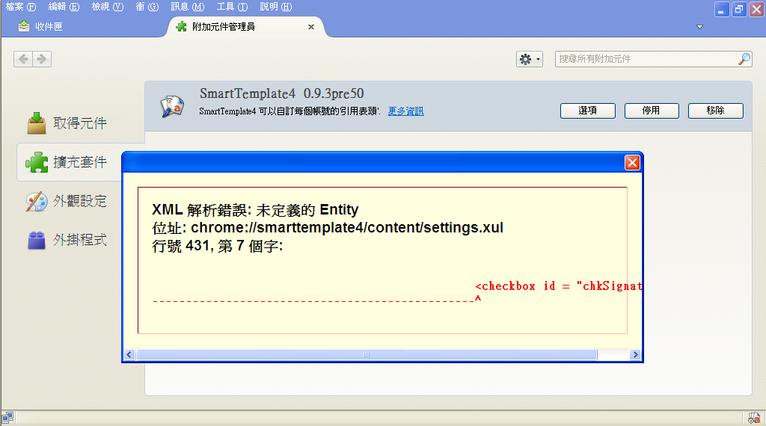The width and height of the screenshot is (766, 426).
Task: Restore down the main window
Action: coord(738,9)
